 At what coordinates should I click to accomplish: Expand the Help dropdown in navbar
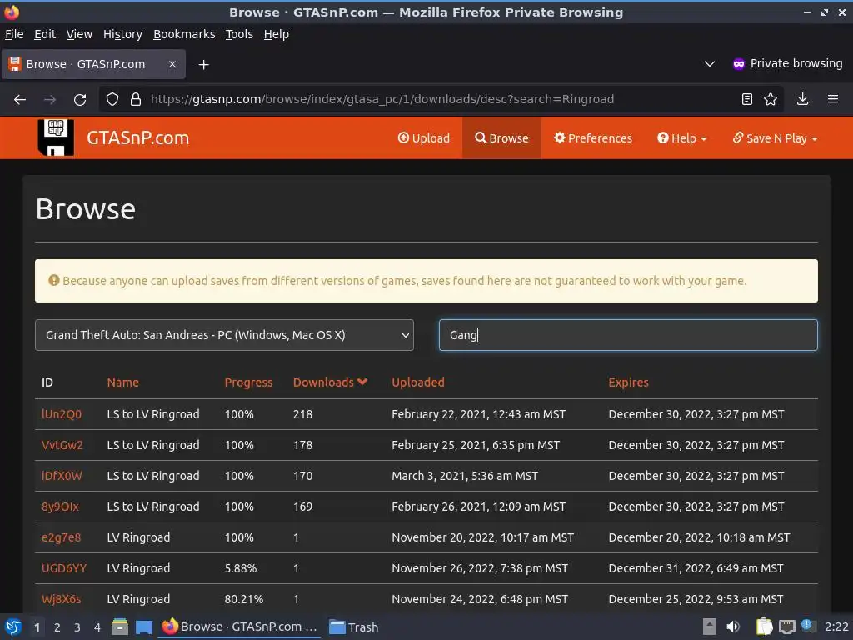click(681, 138)
